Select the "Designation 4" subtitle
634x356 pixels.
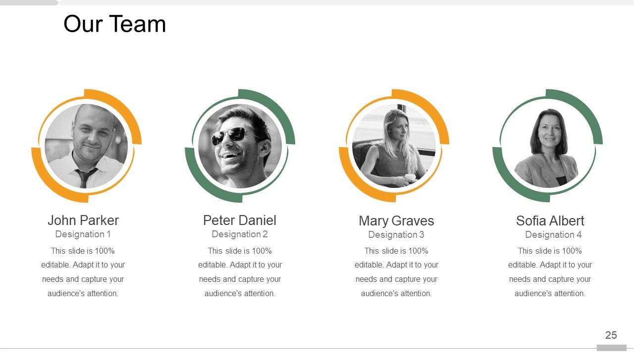[553, 235]
